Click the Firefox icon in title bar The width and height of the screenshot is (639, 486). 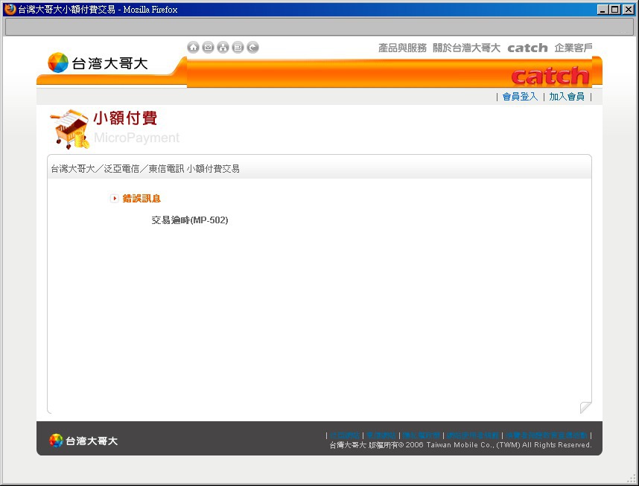10,9
